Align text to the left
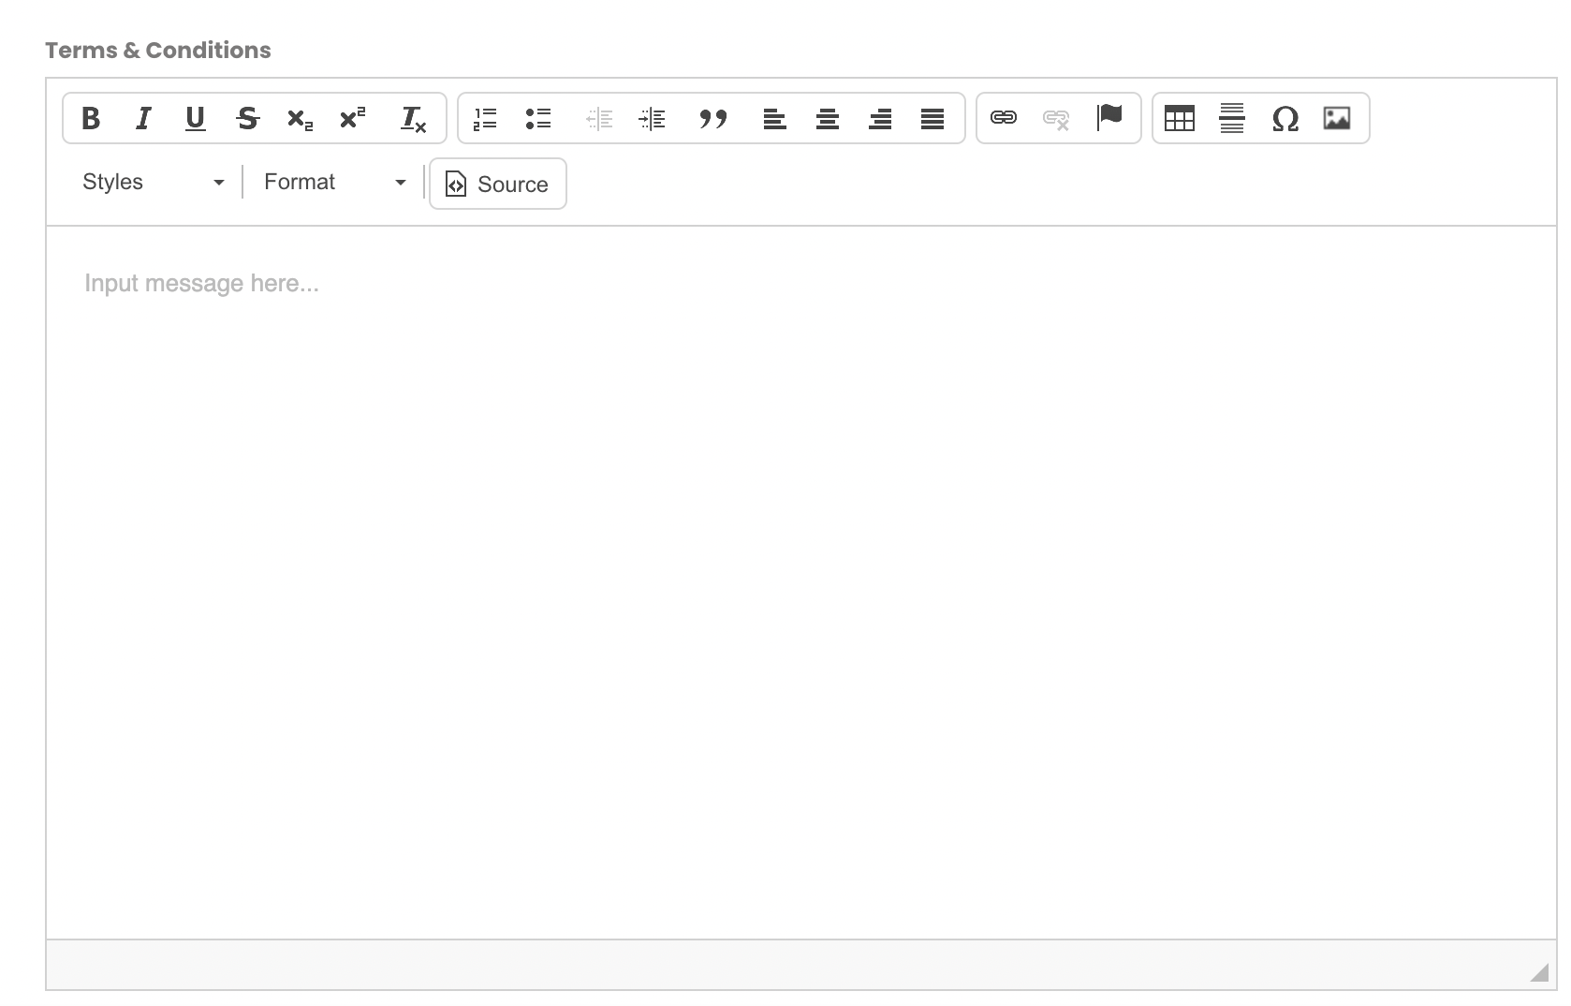Viewport: 1571px width, 1006px height. click(774, 118)
